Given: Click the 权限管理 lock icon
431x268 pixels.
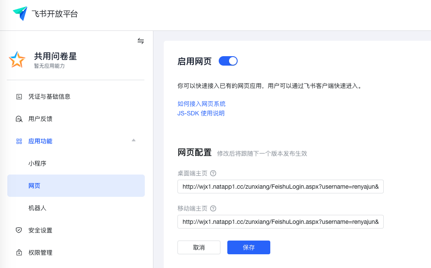Looking at the screenshot, I should coord(19,253).
